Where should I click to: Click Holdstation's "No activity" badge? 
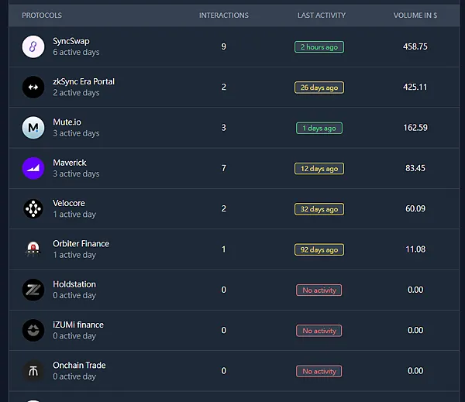click(x=319, y=290)
